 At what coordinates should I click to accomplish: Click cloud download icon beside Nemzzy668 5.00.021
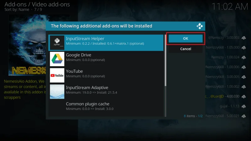(x=244, y=116)
